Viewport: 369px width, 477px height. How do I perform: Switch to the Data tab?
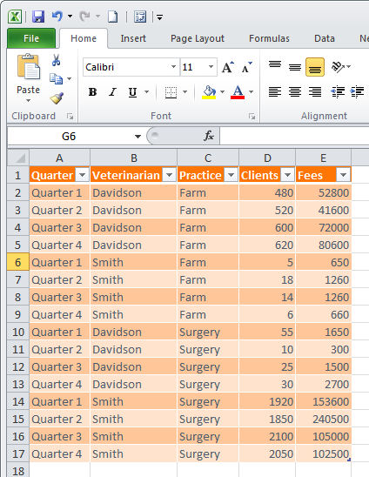[325, 38]
